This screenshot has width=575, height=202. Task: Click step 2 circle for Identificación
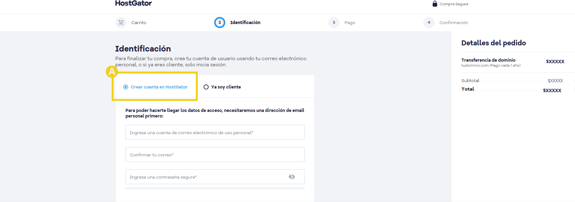point(220,23)
